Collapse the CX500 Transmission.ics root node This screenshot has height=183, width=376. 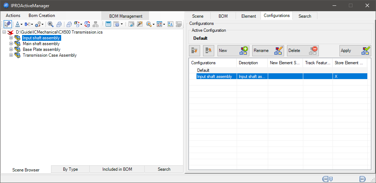pos(4,32)
